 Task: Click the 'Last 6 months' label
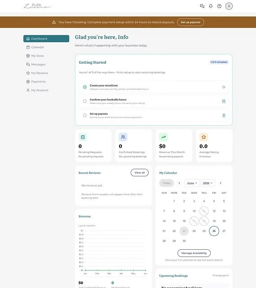coord(87,226)
